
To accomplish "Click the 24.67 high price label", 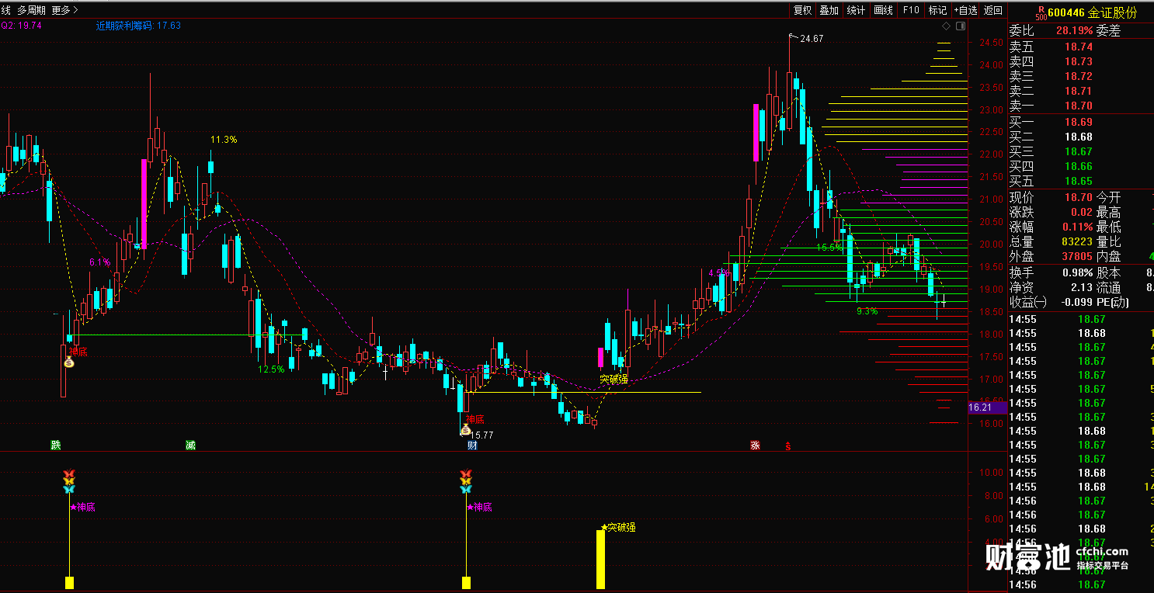I will point(812,38).
